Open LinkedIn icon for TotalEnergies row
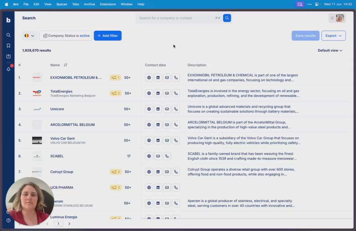 pos(158,93)
